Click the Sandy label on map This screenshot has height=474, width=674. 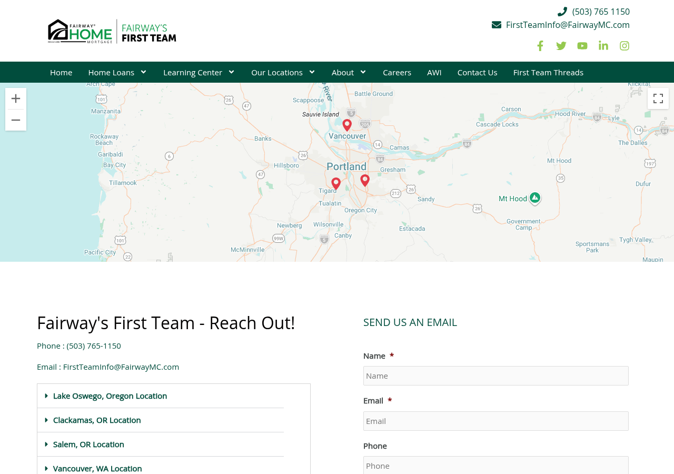point(426,199)
